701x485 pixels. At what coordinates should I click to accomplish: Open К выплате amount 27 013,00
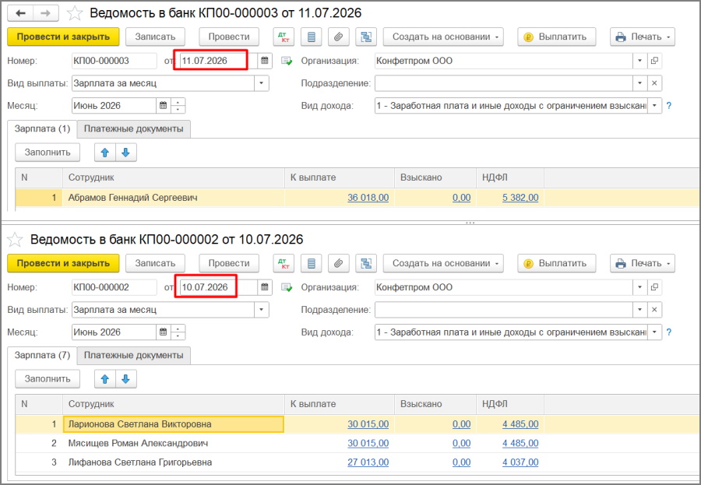click(368, 462)
